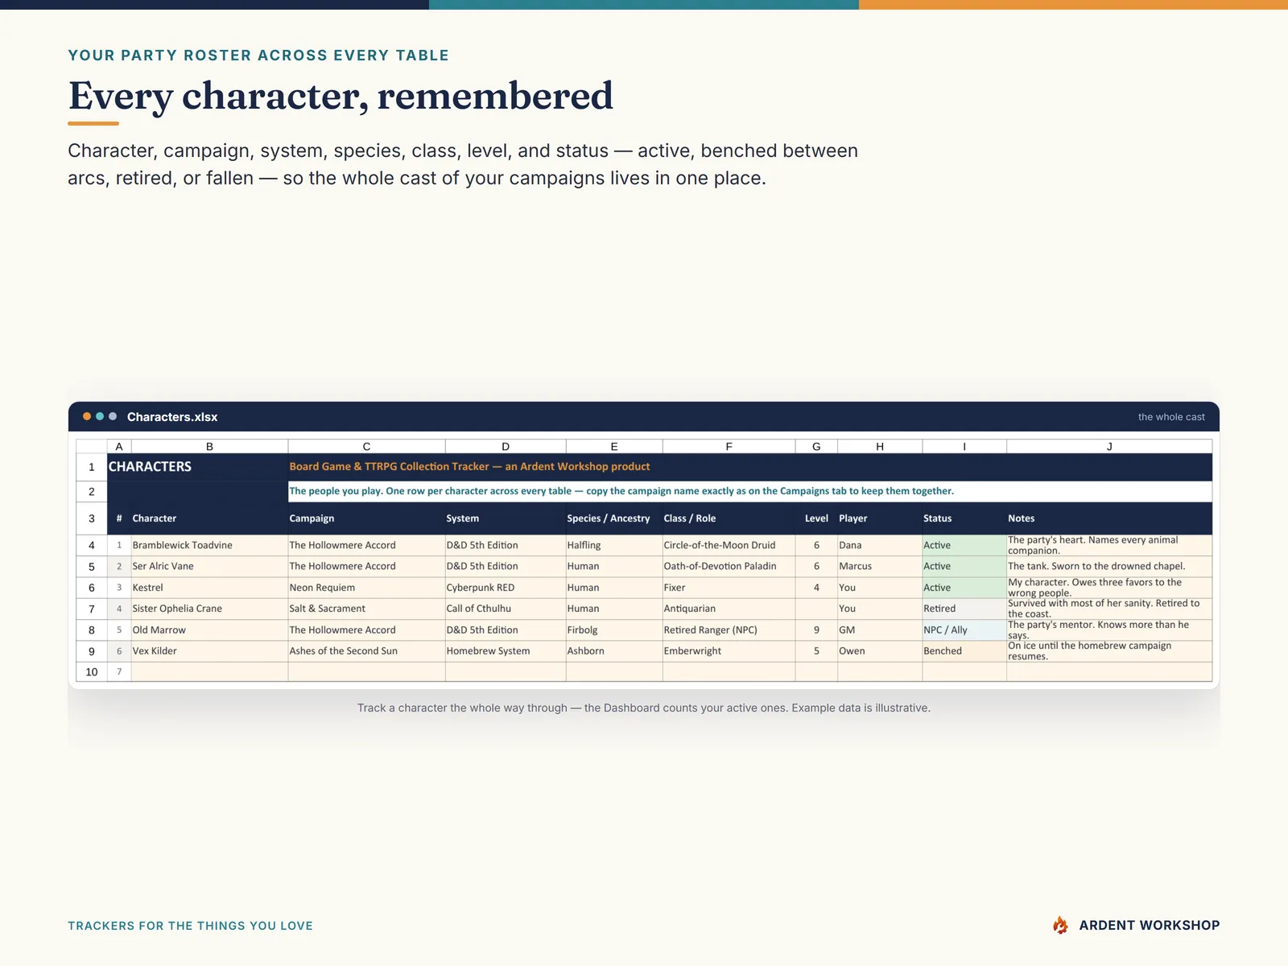Viewport: 1288px width, 966px height.
Task: Click the Call of Cthulhu system cell
Action: click(506, 609)
